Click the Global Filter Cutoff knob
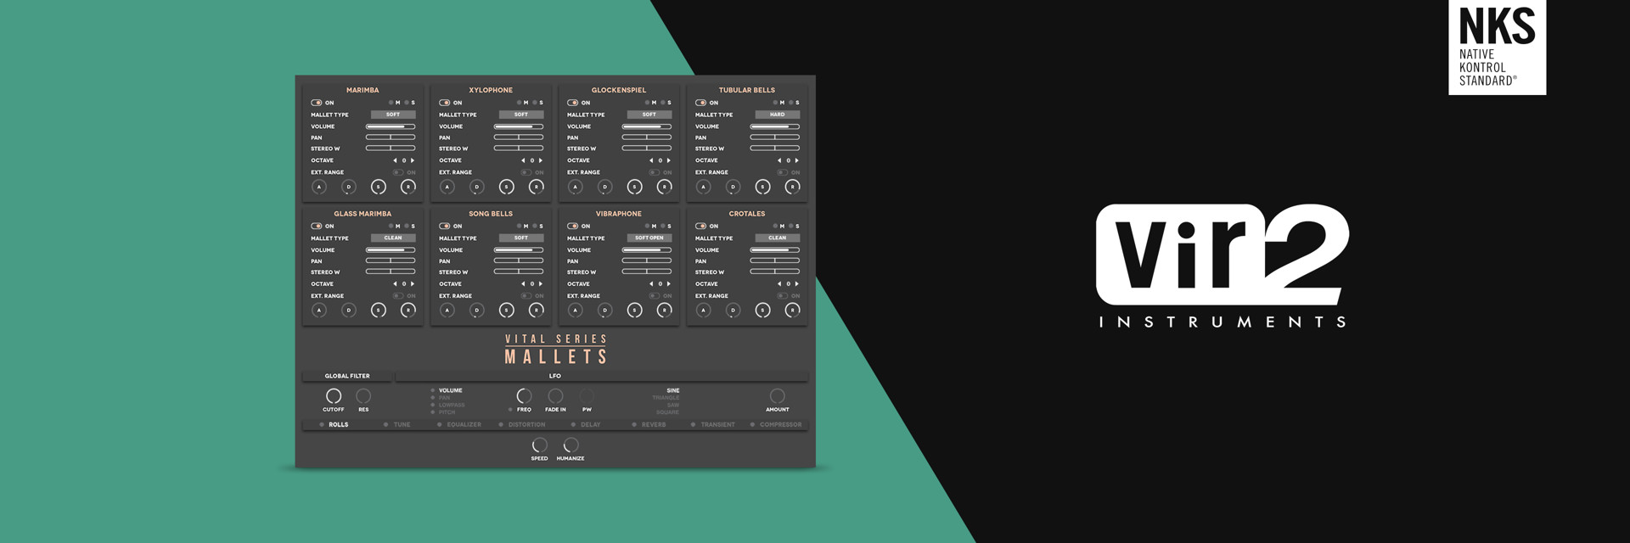1630x543 pixels. pyautogui.click(x=334, y=396)
